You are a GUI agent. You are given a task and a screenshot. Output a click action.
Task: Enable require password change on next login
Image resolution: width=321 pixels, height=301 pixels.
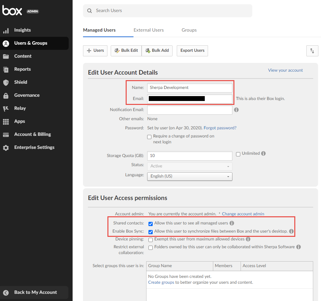pos(149,137)
